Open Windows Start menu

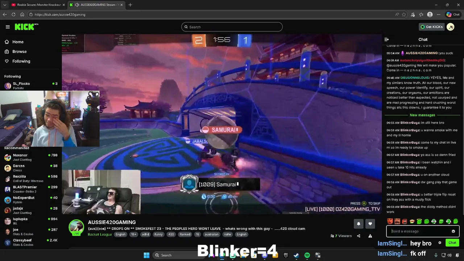146,255
